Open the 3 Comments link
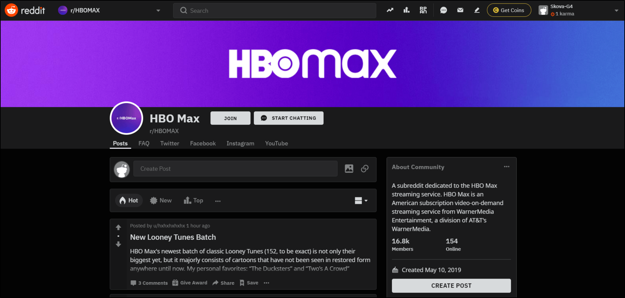Screen dimensions: 625x298 click(149, 283)
